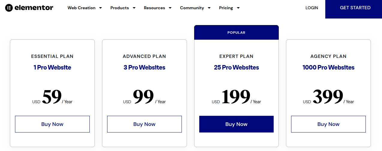Expand the Pricing dropdown caret
This screenshot has width=382, height=151.
tap(238, 8)
